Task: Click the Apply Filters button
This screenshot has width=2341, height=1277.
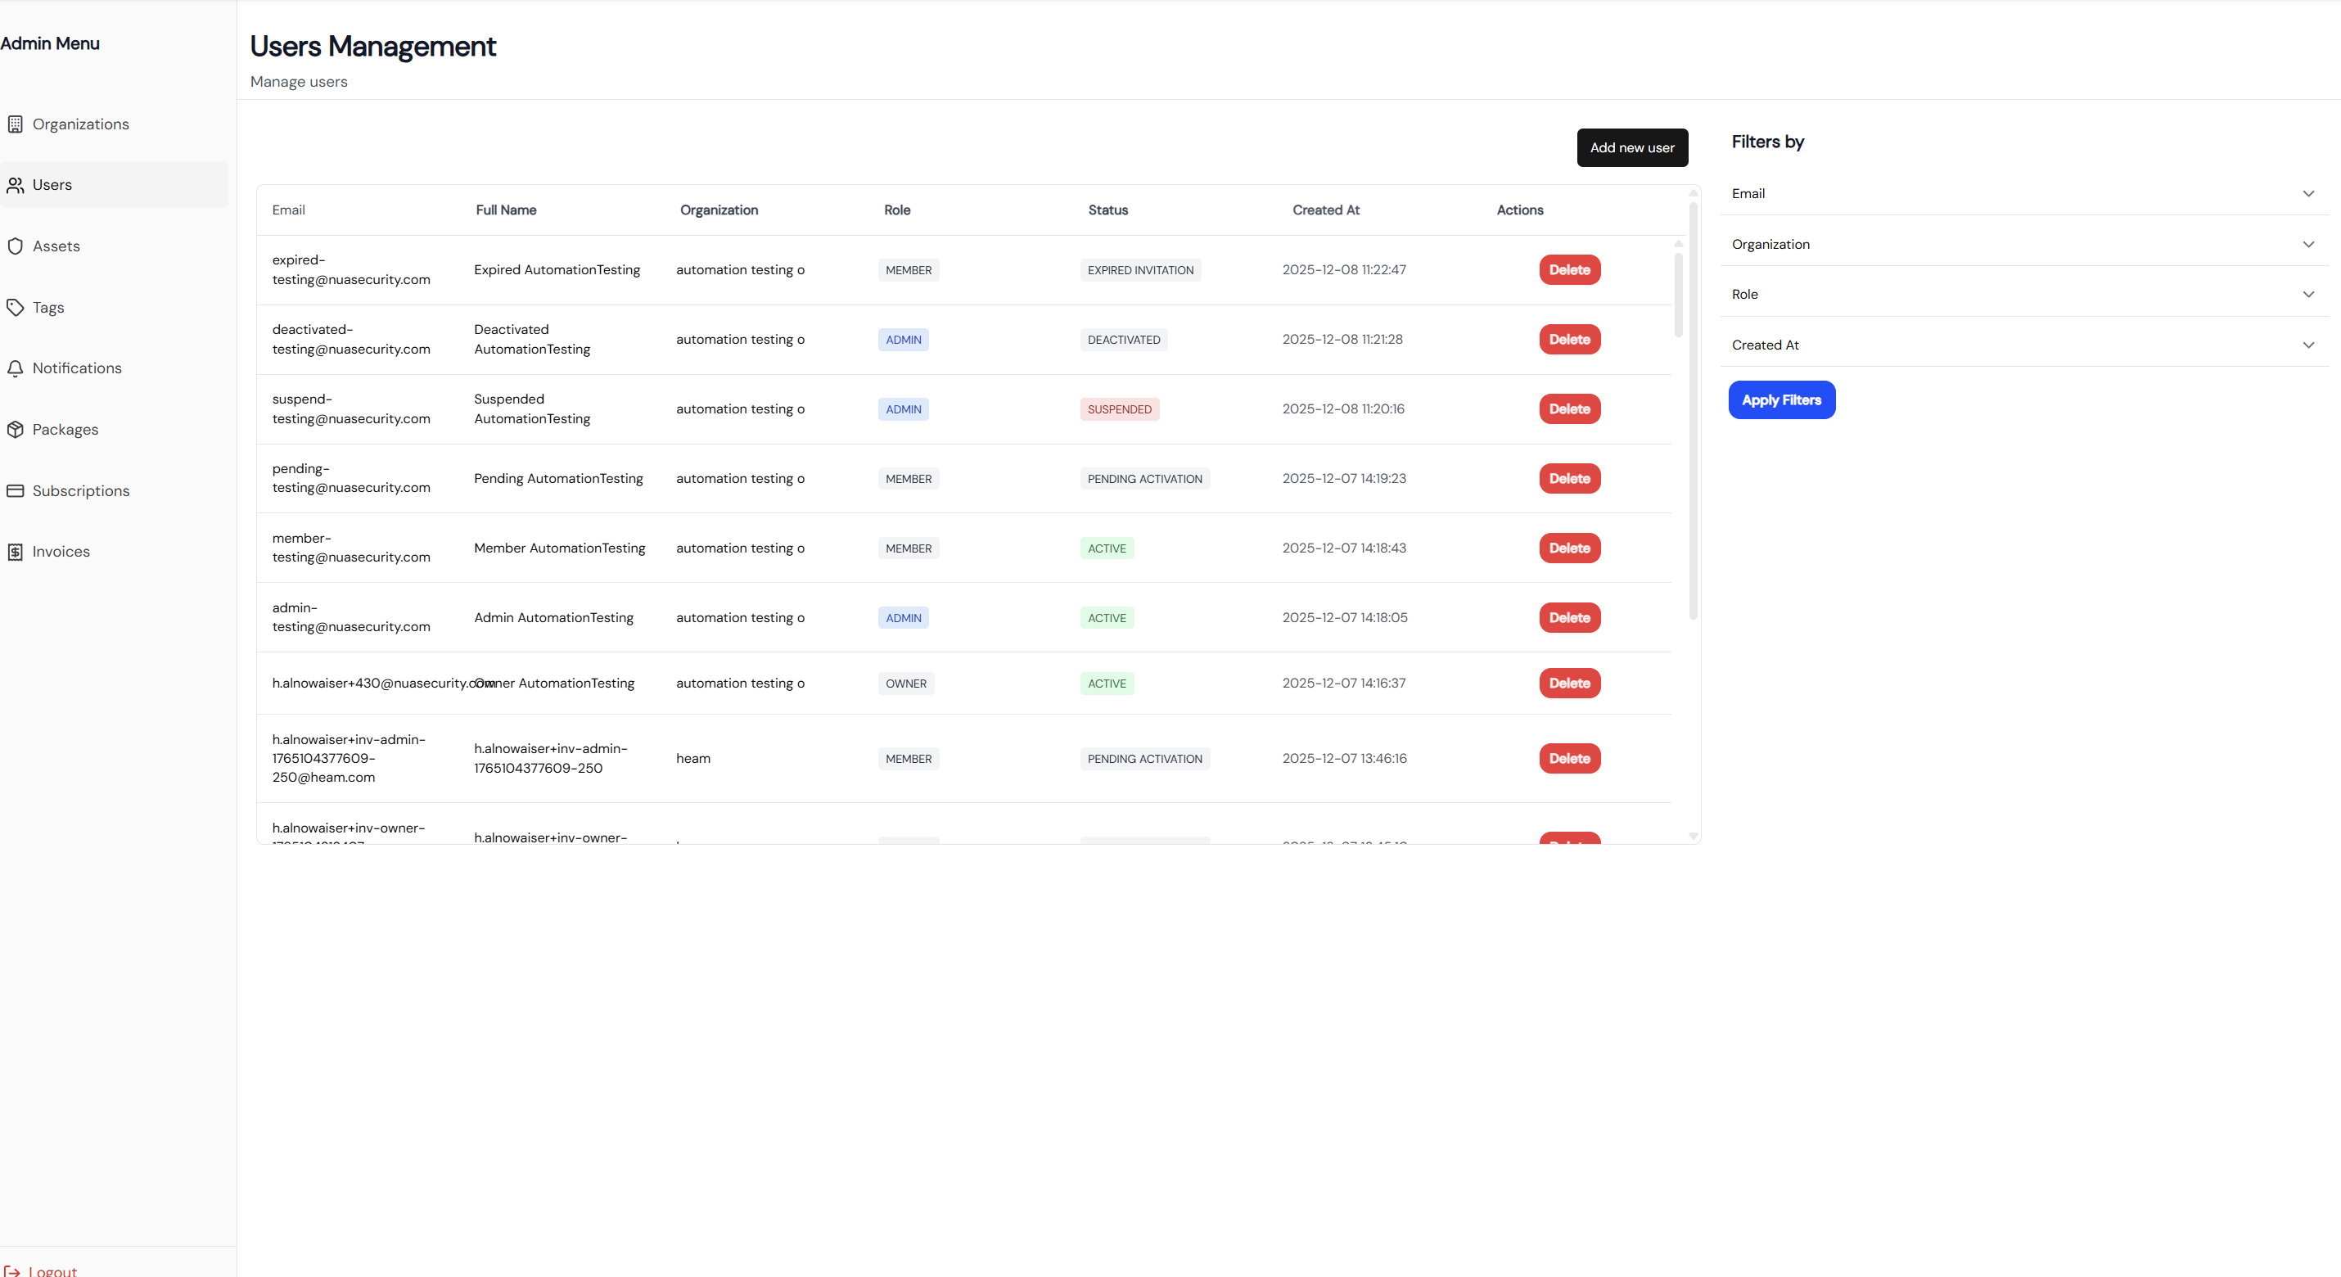Action: tap(1780, 400)
